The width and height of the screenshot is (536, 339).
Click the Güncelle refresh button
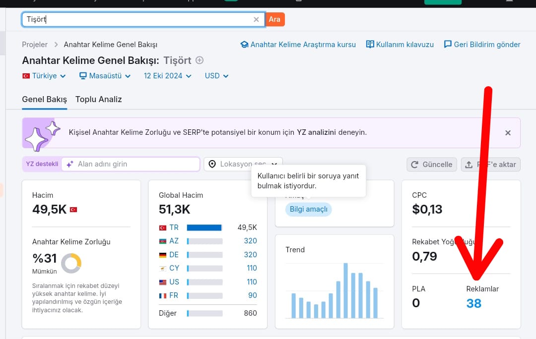click(432, 165)
